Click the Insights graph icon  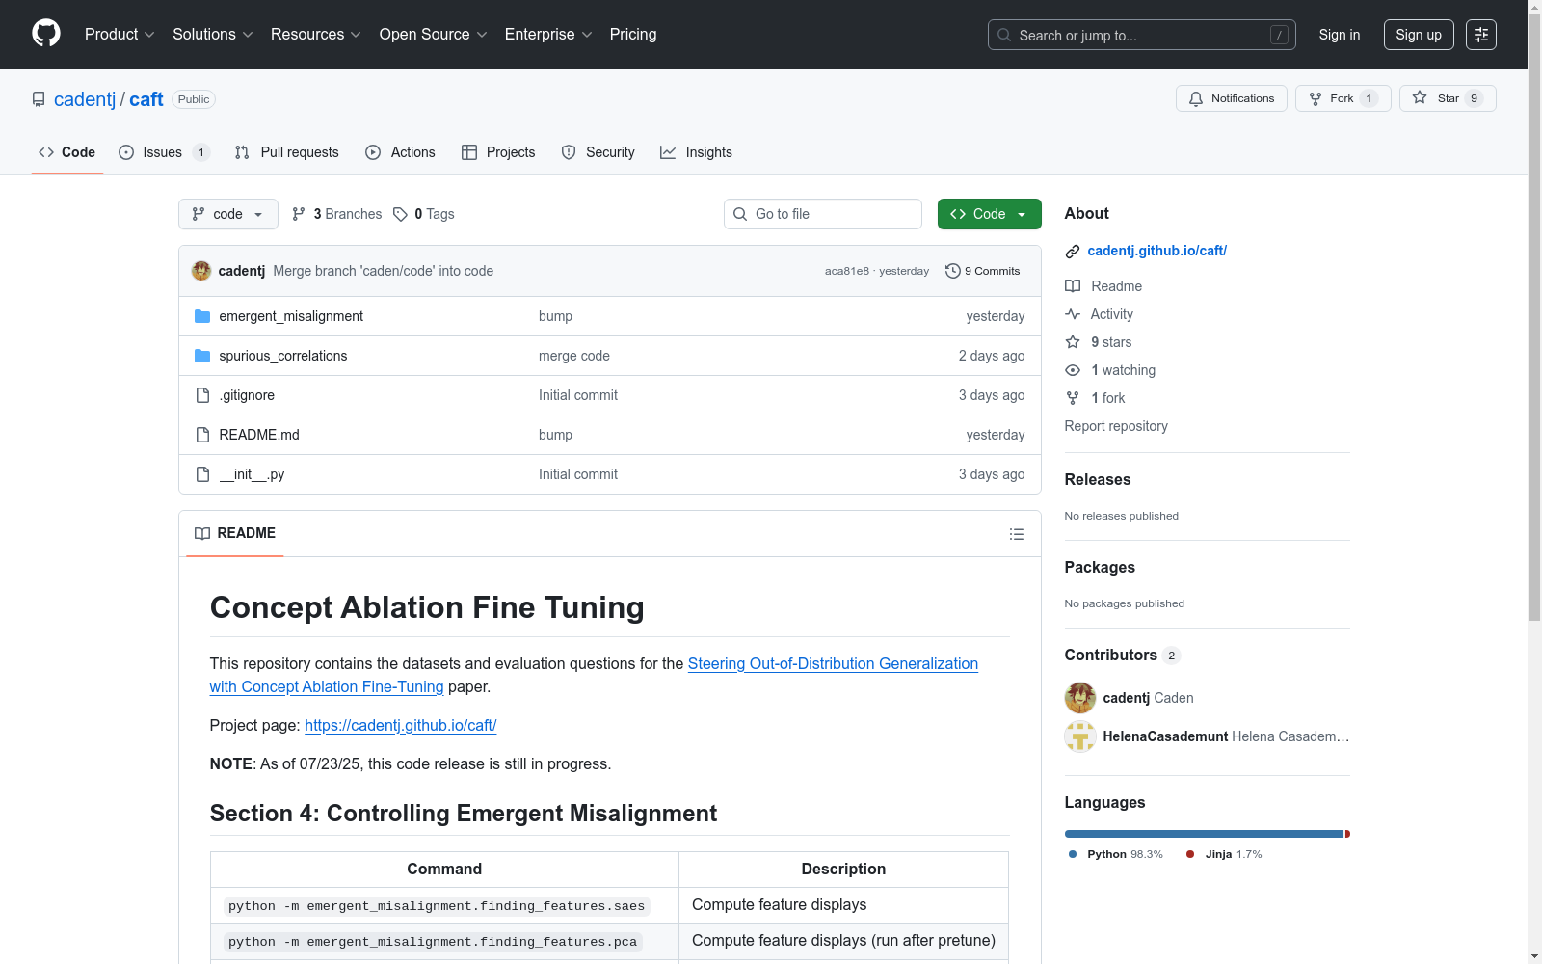coord(668,152)
